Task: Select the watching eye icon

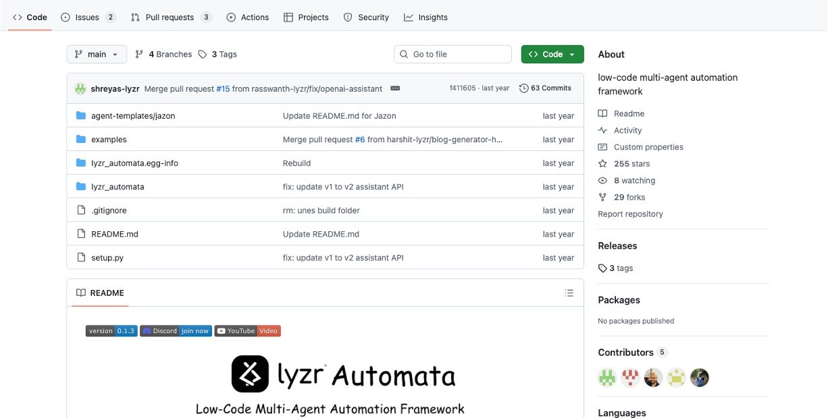Action: click(602, 180)
